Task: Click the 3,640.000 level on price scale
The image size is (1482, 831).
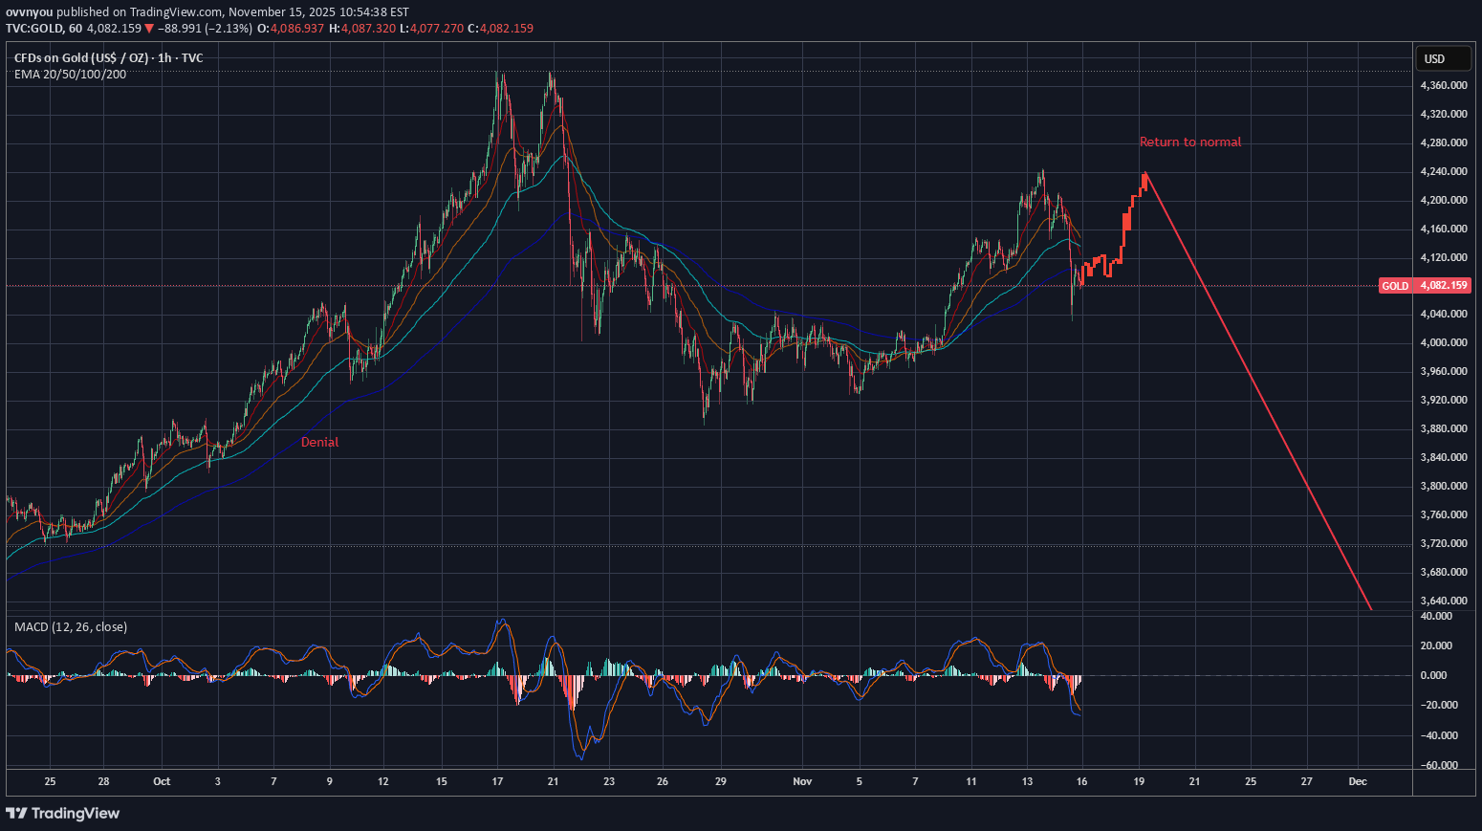Action: coord(1443,601)
